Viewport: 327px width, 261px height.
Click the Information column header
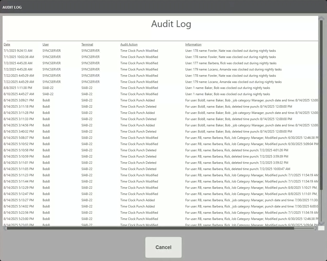point(193,44)
